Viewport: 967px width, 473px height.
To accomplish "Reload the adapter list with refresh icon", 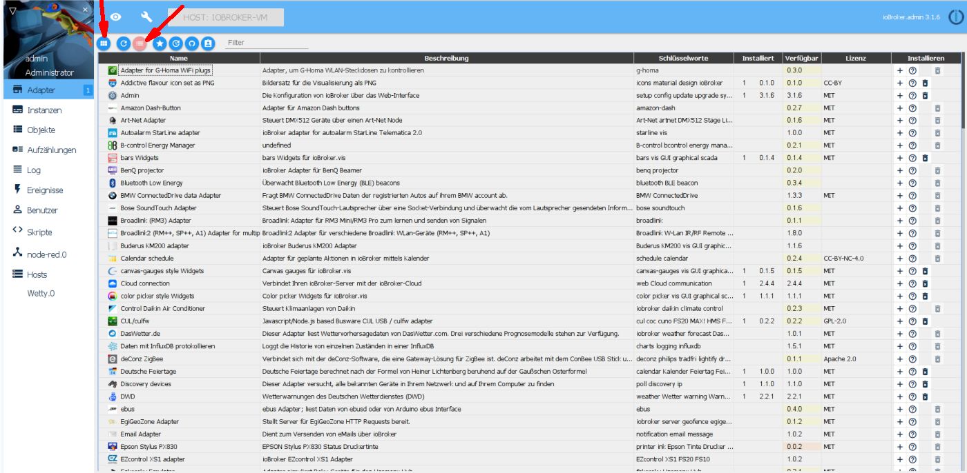I will point(123,43).
